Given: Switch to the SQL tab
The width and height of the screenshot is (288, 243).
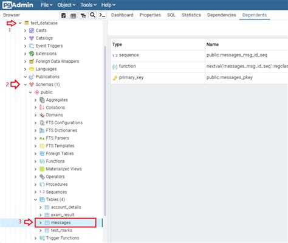Looking at the screenshot, I should coord(171,15).
